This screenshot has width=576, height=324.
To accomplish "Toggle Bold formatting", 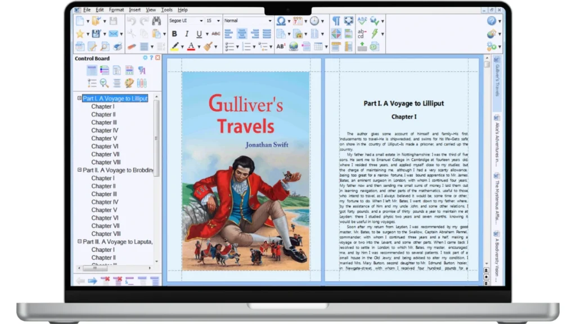I will coord(174,34).
